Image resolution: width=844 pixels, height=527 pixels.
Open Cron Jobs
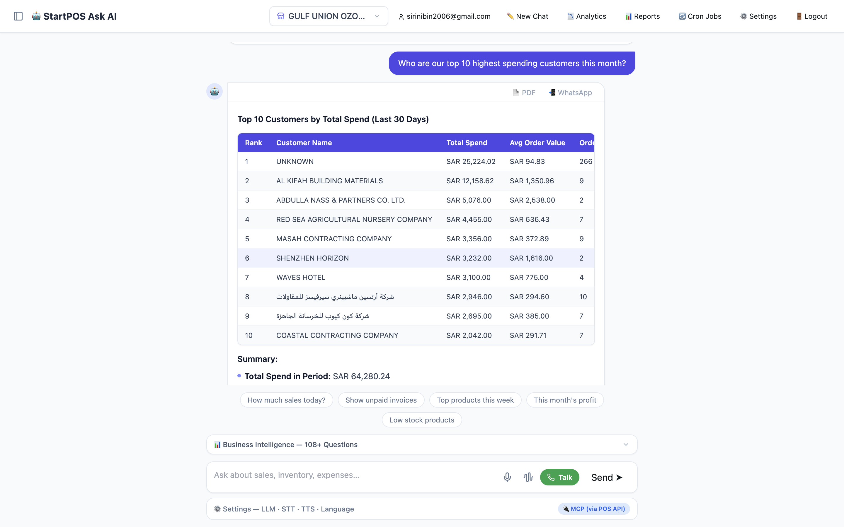pyautogui.click(x=700, y=16)
